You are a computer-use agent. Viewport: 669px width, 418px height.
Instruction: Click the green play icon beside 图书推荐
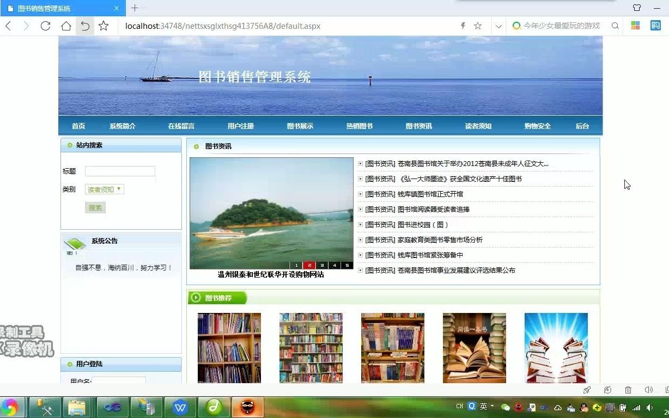coord(196,298)
